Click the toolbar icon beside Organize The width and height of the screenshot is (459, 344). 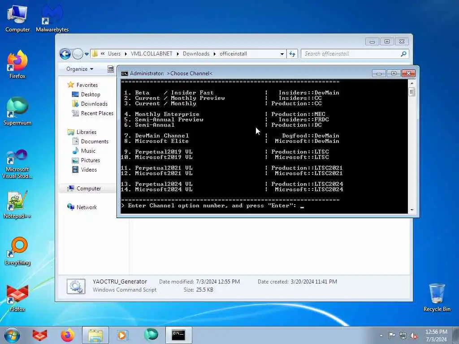pyautogui.click(x=111, y=69)
